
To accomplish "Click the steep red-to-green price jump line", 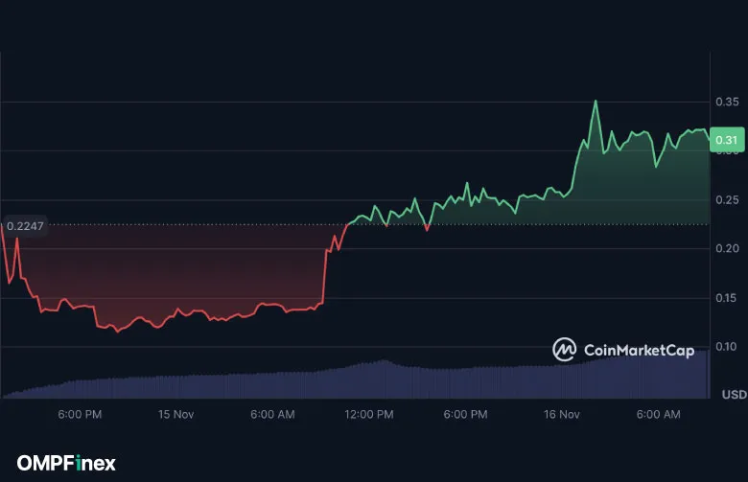I will point(325,278).
